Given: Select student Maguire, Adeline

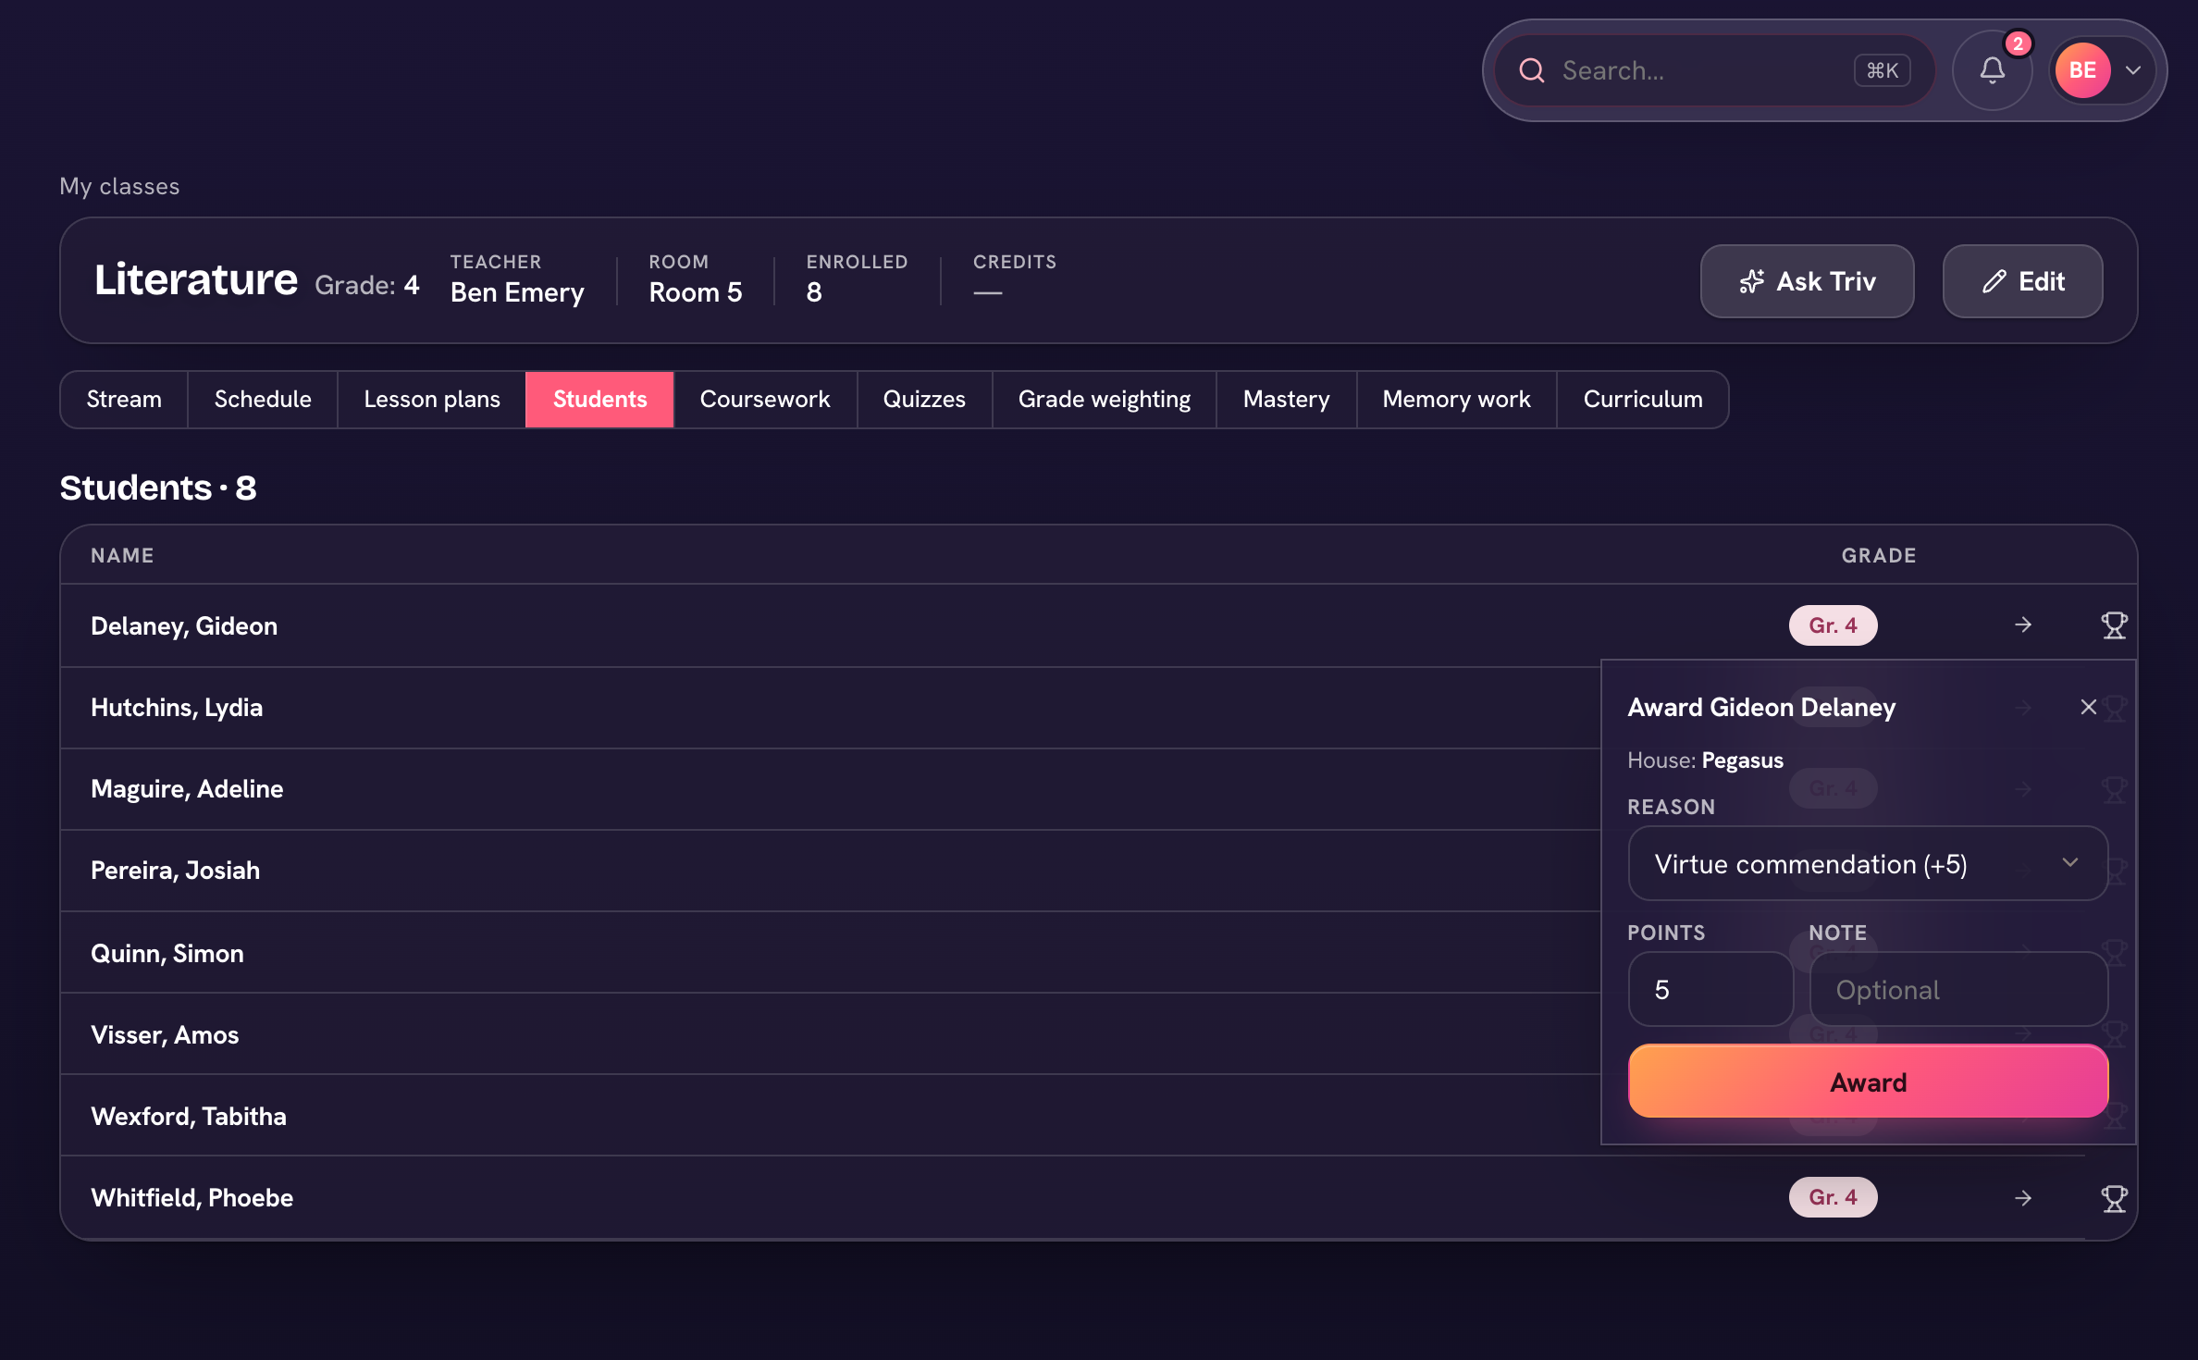Looking at the screenshot, I should [x=187, y=789].
